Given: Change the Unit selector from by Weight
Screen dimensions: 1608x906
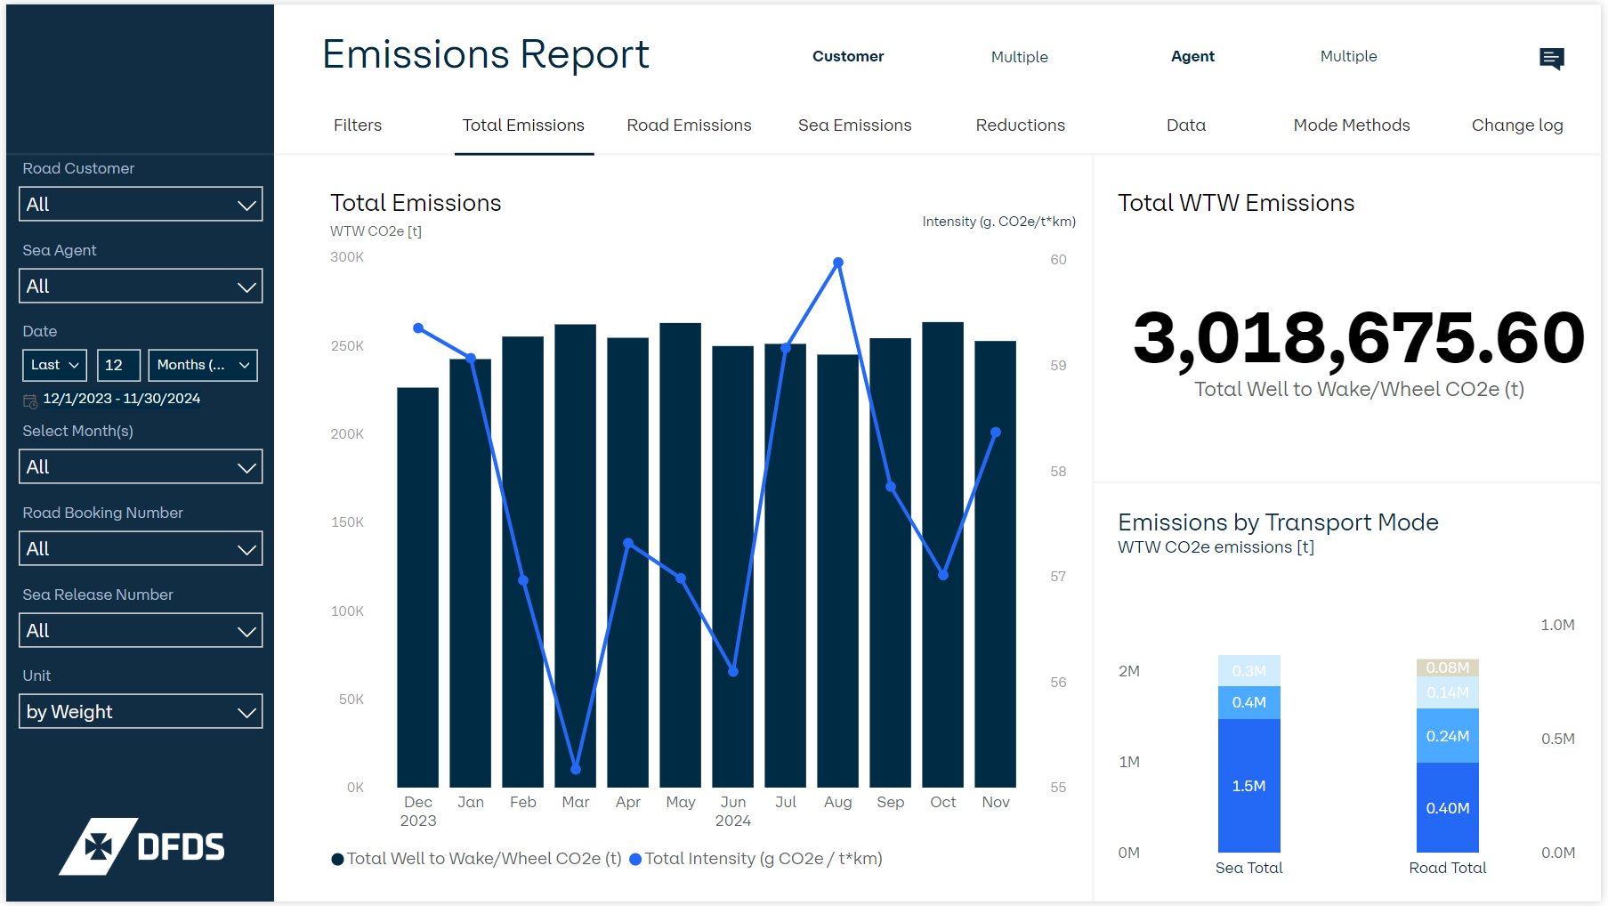Looking at the screenshot, I should point(140,711).
